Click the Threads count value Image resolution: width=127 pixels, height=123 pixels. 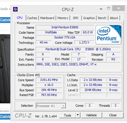tap(116, 105)
